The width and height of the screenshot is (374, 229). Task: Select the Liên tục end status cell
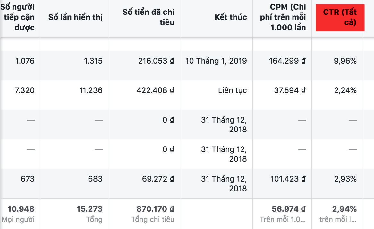pyautogui.click(x=232, y=90)
